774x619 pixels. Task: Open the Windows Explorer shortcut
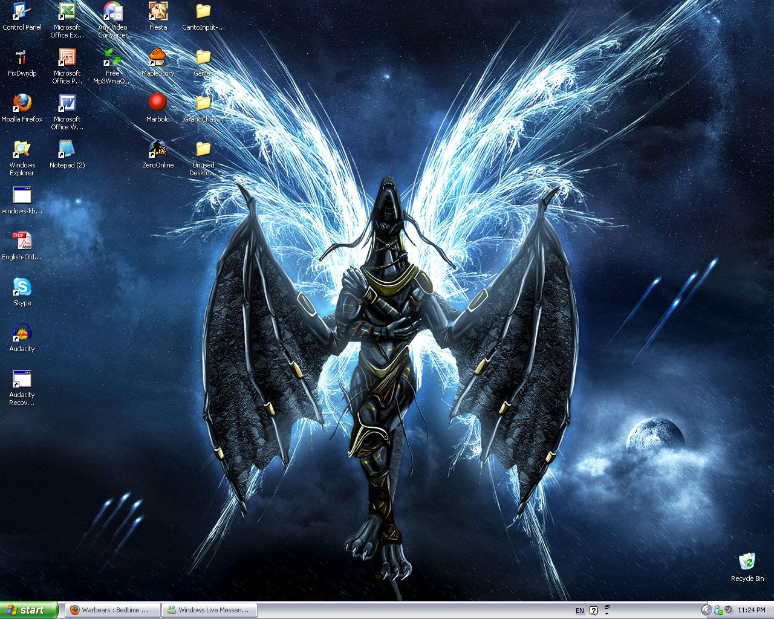click(22, 158)
